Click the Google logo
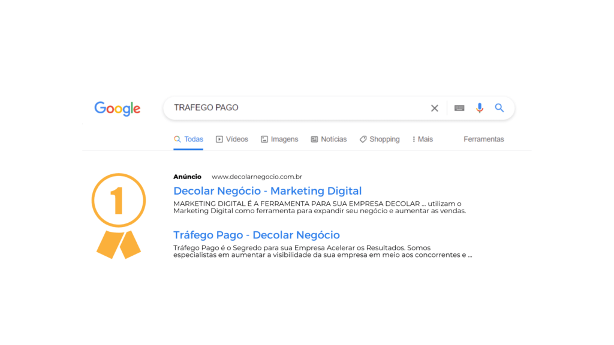The image size is (614, 345). click(117, 108)
